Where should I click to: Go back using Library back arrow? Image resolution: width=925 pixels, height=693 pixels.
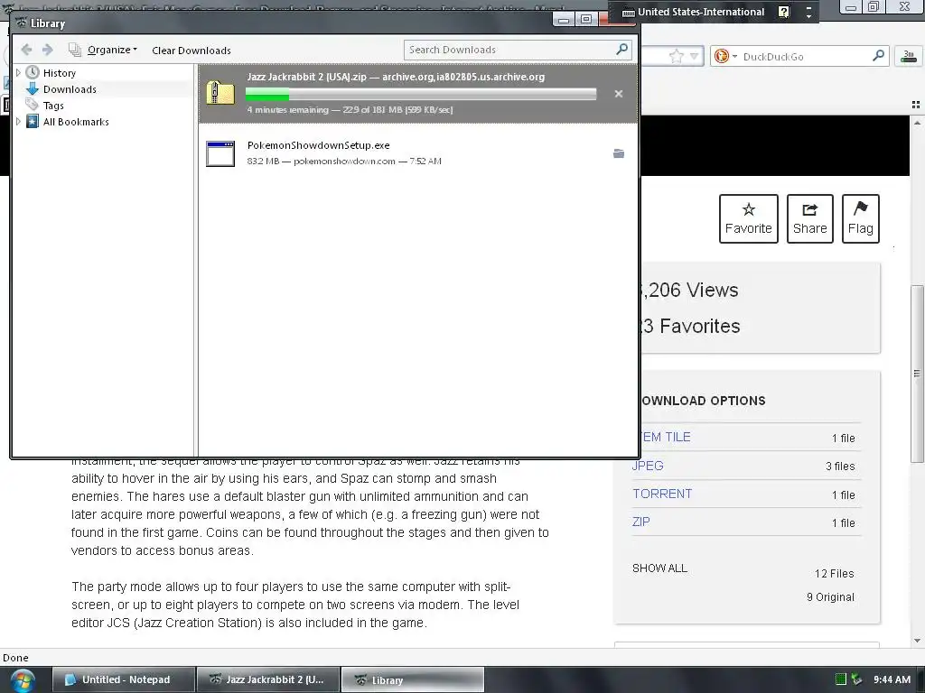point(26,50)
